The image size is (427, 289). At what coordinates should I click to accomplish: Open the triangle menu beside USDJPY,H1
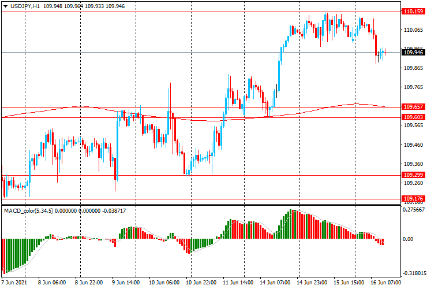[5, 6]
